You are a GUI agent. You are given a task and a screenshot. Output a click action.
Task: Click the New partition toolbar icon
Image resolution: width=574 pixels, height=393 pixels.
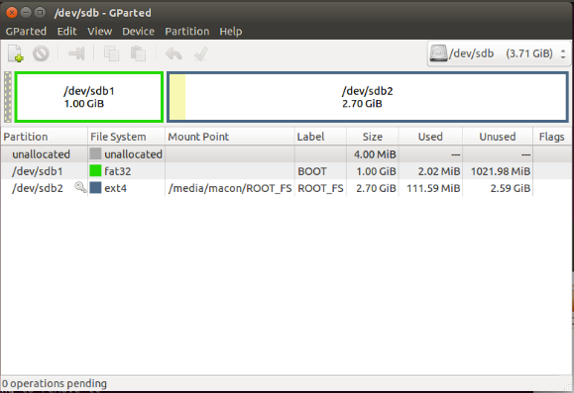pyautogui.click(x=16, y=53)
